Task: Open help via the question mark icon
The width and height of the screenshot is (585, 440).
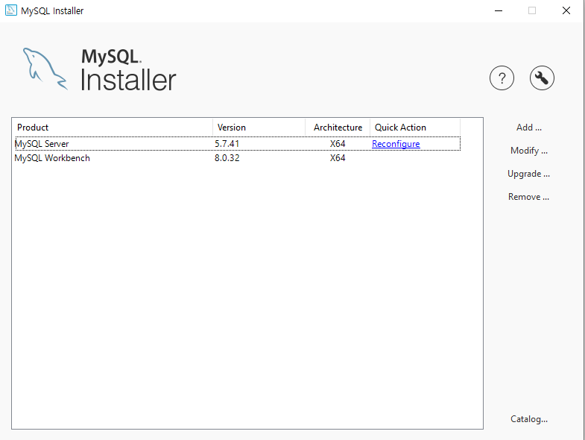Action: (x=502, y=78)
